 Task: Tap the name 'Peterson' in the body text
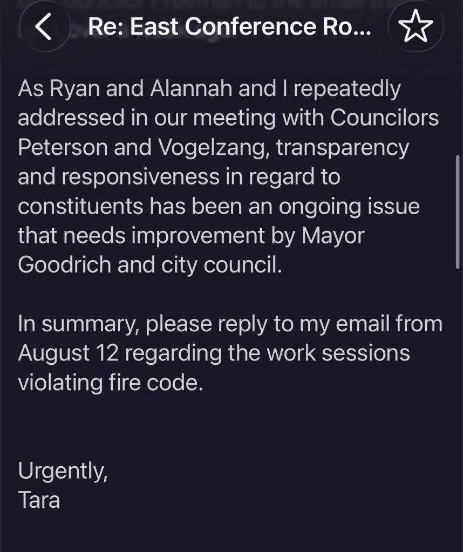(x=63, y=147)
